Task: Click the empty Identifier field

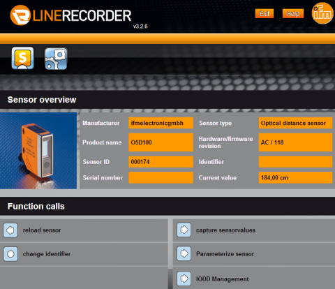Action: pyautogui.click(x=295, y=162)
